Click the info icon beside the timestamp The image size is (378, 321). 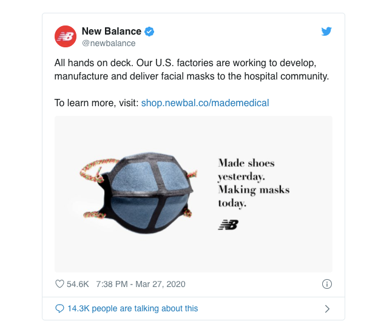pos(326,284)
